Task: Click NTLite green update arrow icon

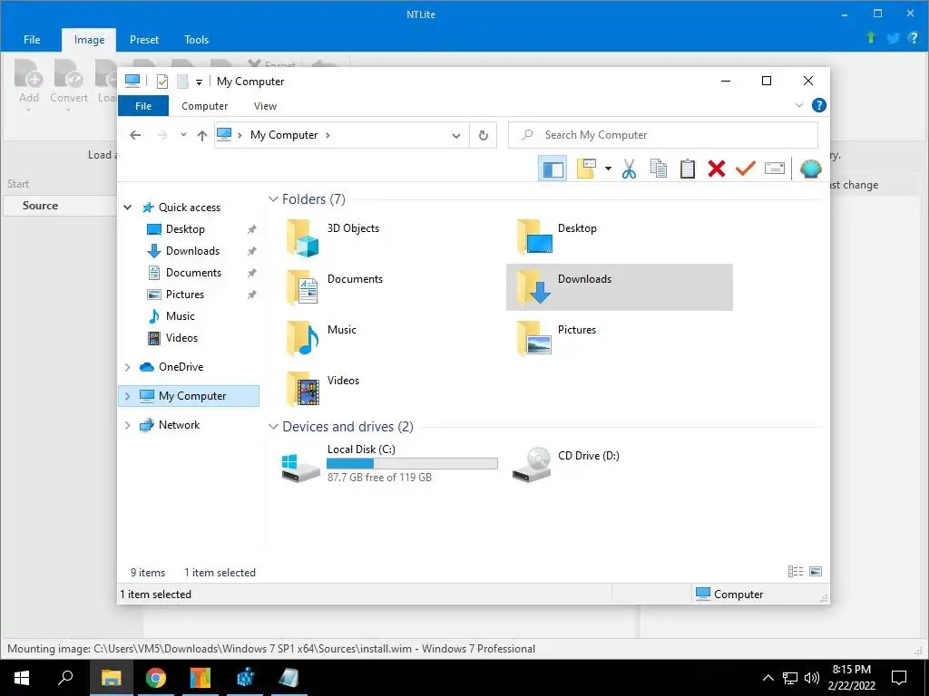Action: click(x=870, y=38)
